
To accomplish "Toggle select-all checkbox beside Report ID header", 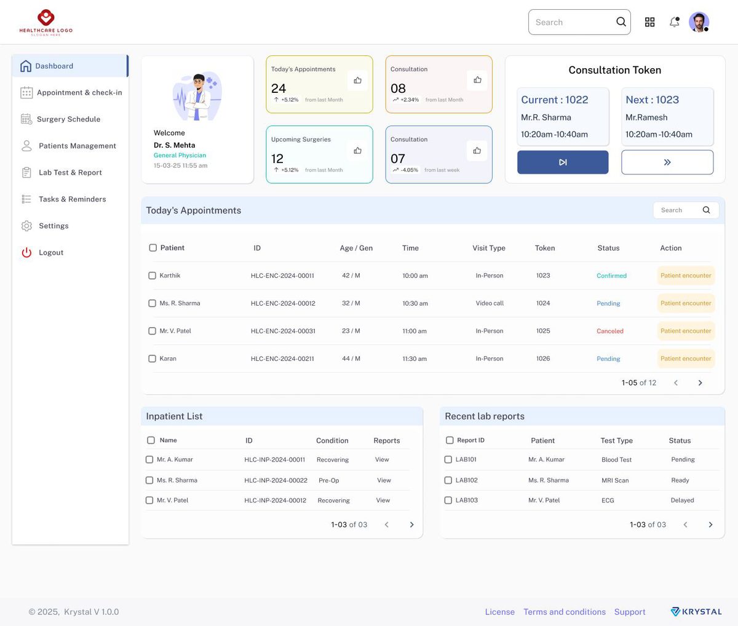I will pos(450,440).
